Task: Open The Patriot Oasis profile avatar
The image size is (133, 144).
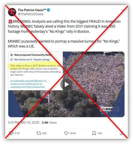Action: tap(12, 12)
